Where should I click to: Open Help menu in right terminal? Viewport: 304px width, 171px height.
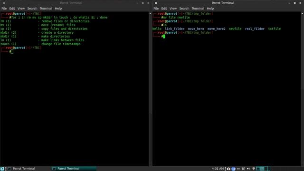click(210, 9)
